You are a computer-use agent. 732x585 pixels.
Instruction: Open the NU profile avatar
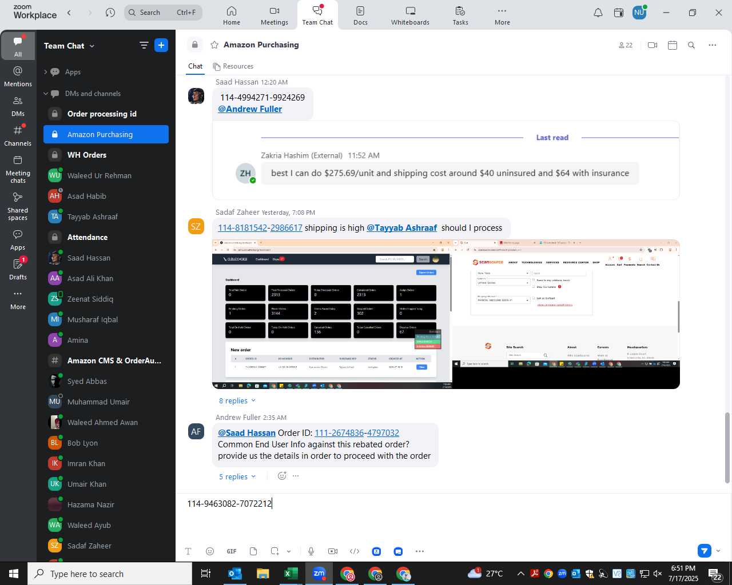(639, 13)
